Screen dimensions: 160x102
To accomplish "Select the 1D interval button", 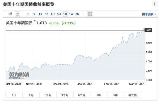I will [x=65, y=14].
